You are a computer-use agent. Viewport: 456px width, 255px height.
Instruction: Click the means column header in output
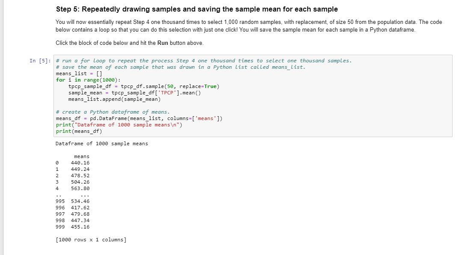pos(82,156)
